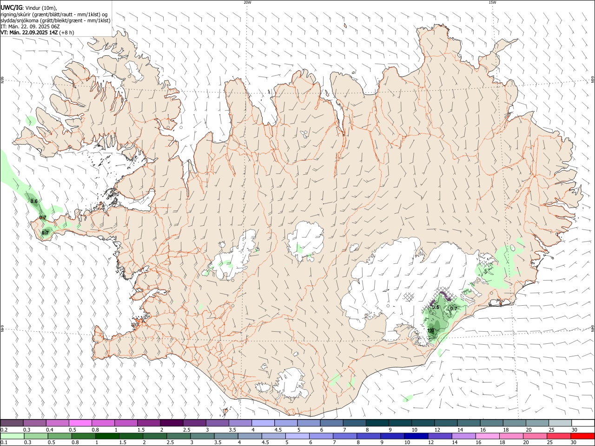
Task: Select the deep blue swatch labeled 10 in the bottom legend row
Action: [x=416, y=436]
